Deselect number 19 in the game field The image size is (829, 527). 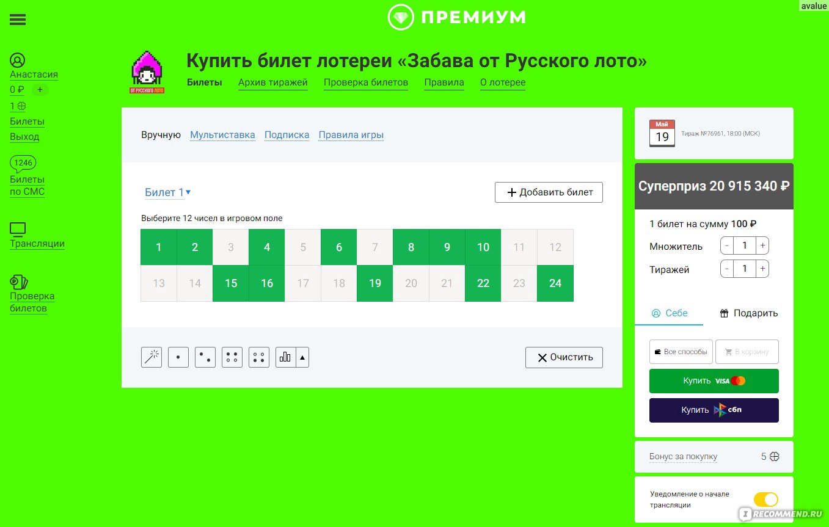[375, 283]
